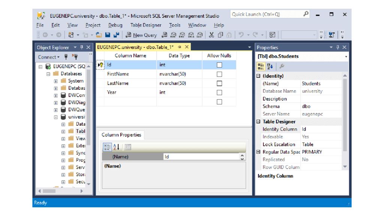Image resolution: width=384 pixels, height=216 pixels.
Task: Open the Object Explorer window options arrow
Action: click(x=75, y=47)
